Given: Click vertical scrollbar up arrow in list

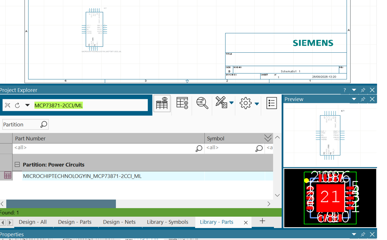Looking at the screenshot, I should (x=277, y=138).
